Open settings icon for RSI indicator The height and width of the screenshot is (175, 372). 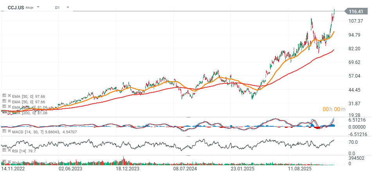(4, 150)
